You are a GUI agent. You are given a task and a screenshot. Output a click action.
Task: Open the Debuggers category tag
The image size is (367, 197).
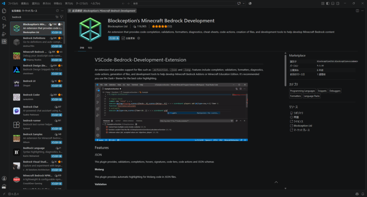coord(335,91)
